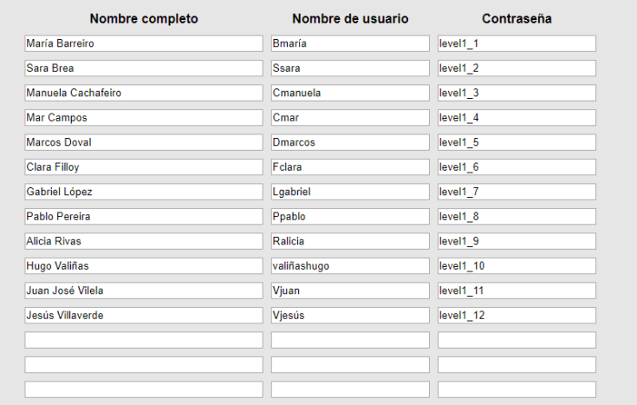Viewport: 637px width, 405px height.
Task: Click the username field containing Vjesús
Action: (x=349, y=316)
